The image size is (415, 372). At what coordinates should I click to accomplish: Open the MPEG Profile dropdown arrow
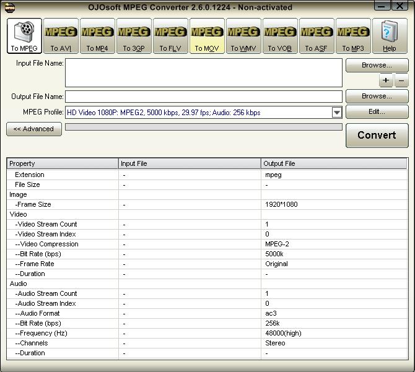coord(337,113)
